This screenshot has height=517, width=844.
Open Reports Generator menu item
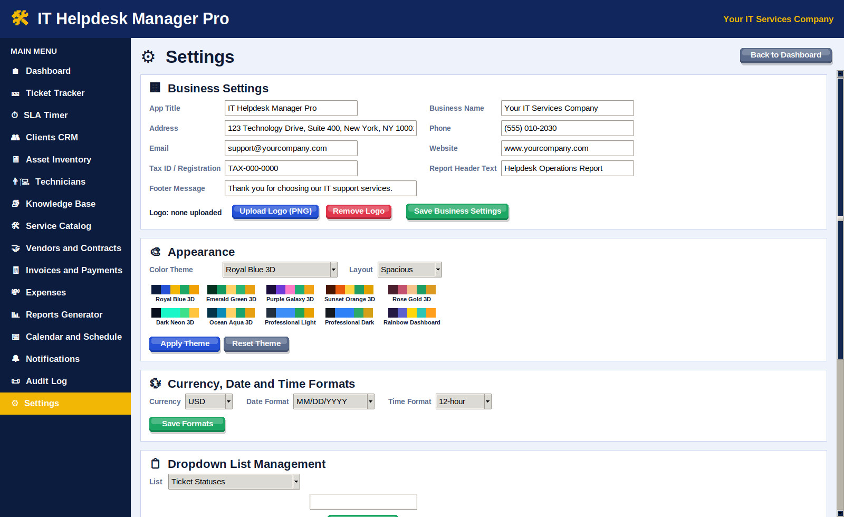pos(65,314)
